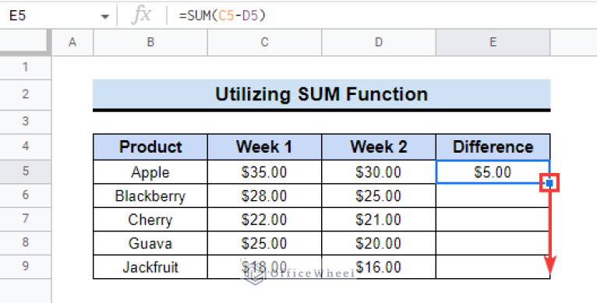Select row 8 header
The width and height of the screenshot is (597, 303).
tap(25, 243)
